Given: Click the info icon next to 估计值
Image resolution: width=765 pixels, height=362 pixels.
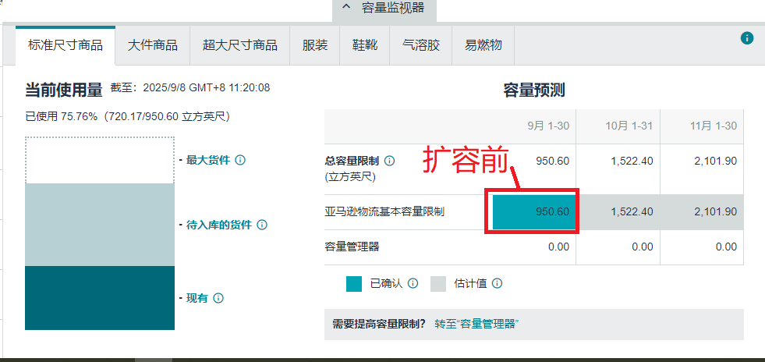Looking at the screenshot, I should click(x=497, y=283).
